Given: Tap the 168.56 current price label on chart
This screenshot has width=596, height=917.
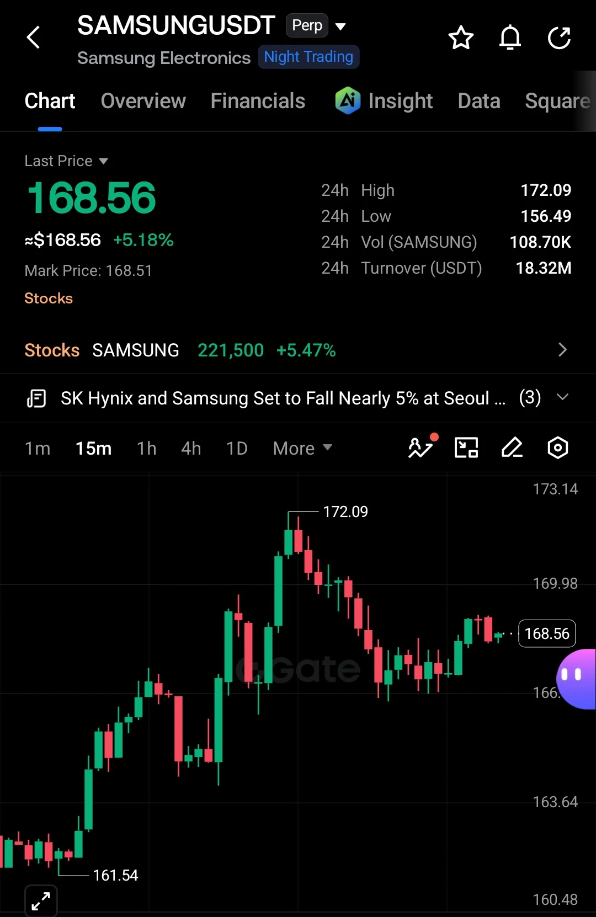Looking at the screenshot, I should (547, 633).
